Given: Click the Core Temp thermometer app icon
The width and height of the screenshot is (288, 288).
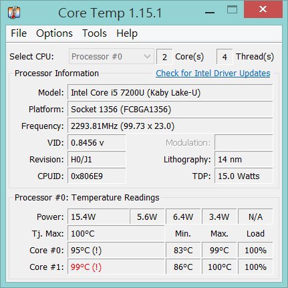Looking at the screenshot, I should coord(14,13).
